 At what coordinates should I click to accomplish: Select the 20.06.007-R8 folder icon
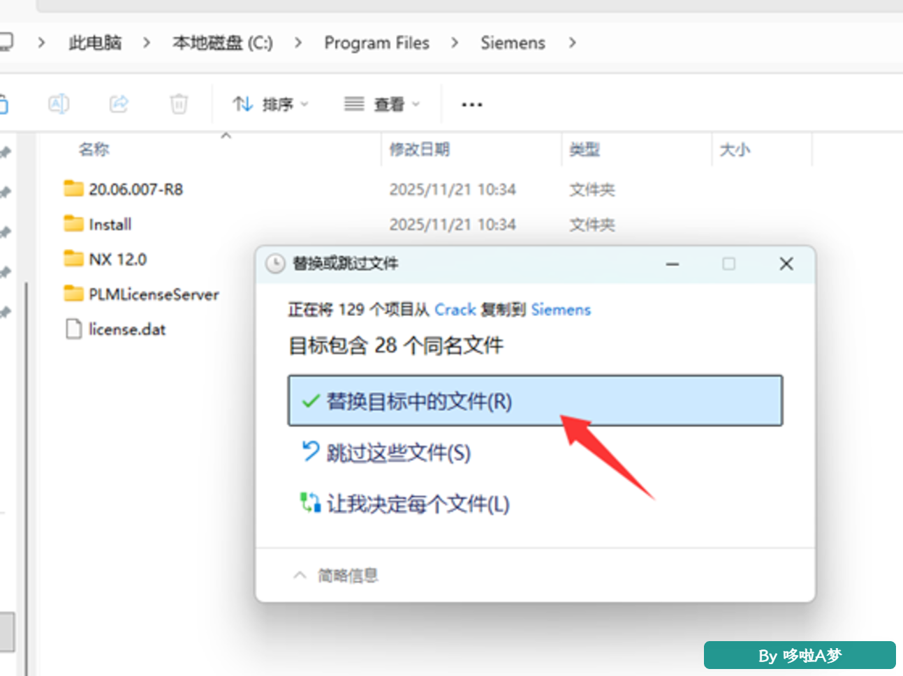[73, 188]
